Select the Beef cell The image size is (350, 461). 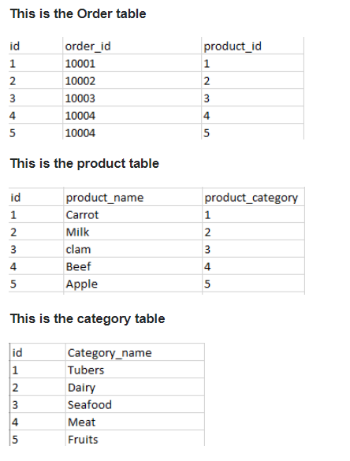133,266
